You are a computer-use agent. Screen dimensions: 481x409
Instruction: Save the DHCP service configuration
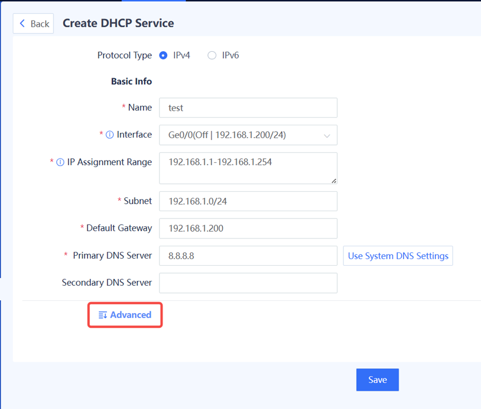point(377,379)
